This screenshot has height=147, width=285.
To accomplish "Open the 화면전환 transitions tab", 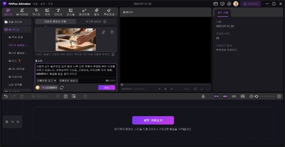I will [84, 12].
